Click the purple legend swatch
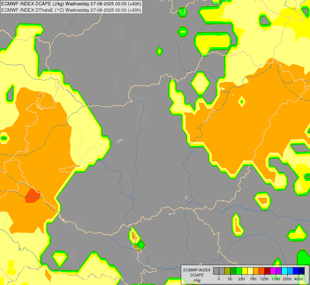This screenshot has height=285, width=310. pos(279,271)
